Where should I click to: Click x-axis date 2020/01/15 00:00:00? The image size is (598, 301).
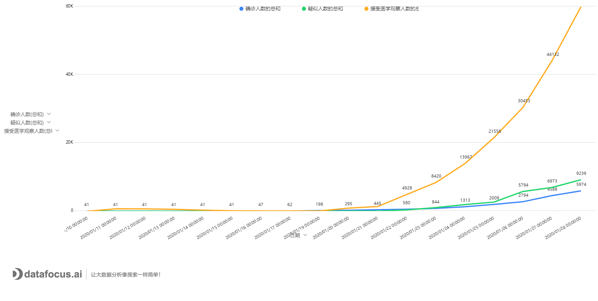(215, 227)
